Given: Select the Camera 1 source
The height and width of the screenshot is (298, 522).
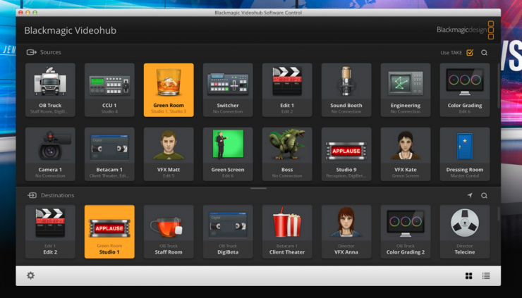Looking at the screenshot, I should pyautogui.click(x=50, y=154).
